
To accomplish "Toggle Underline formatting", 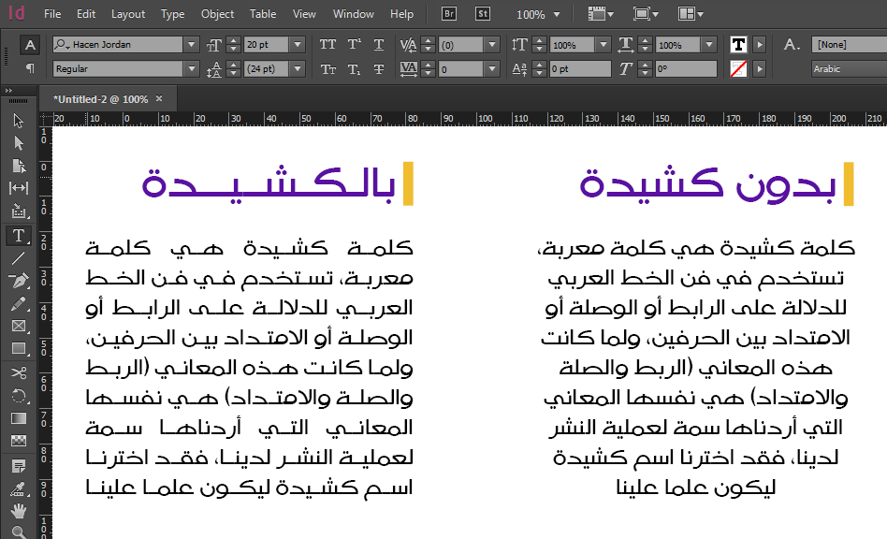I will point(379,45).
